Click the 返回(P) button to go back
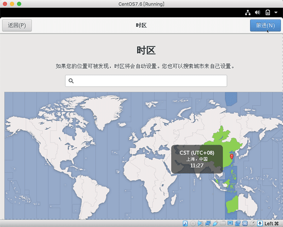 click(x=17, y=25)
